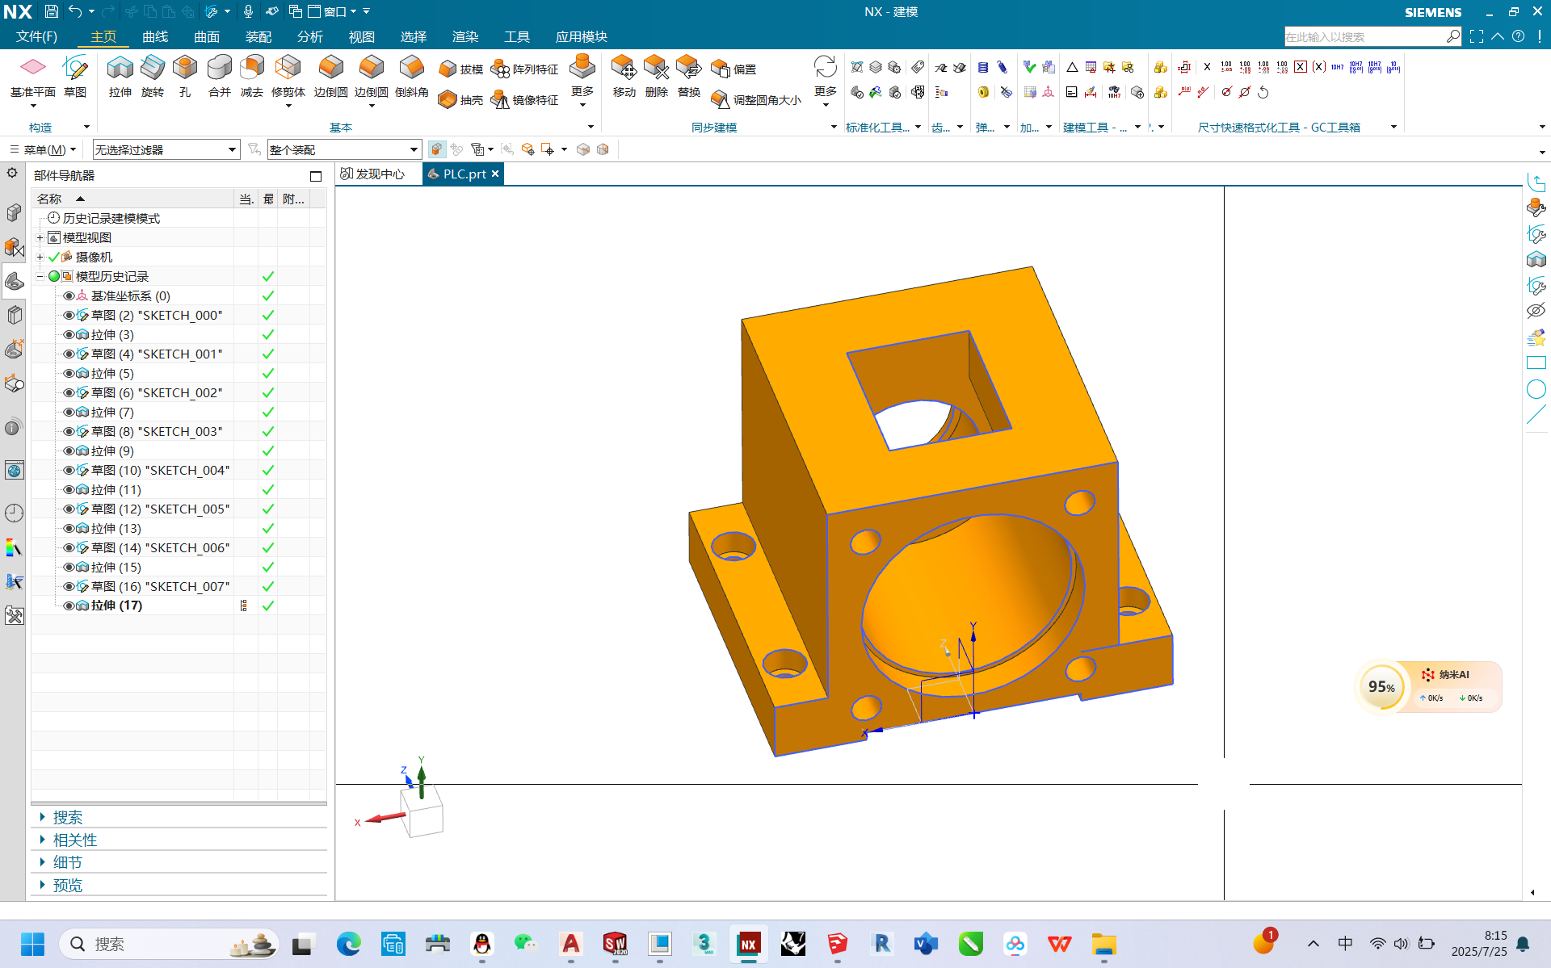Uncheck the 草图 (2) SKETCH_000 checkmark

pos(267,315)
